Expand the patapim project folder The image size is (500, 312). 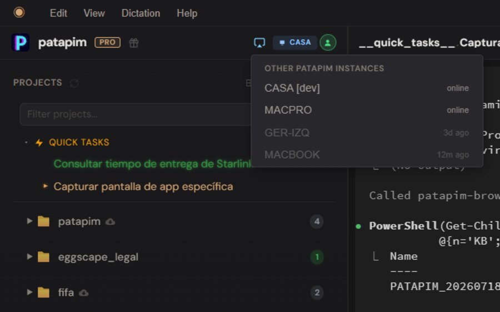29,221
